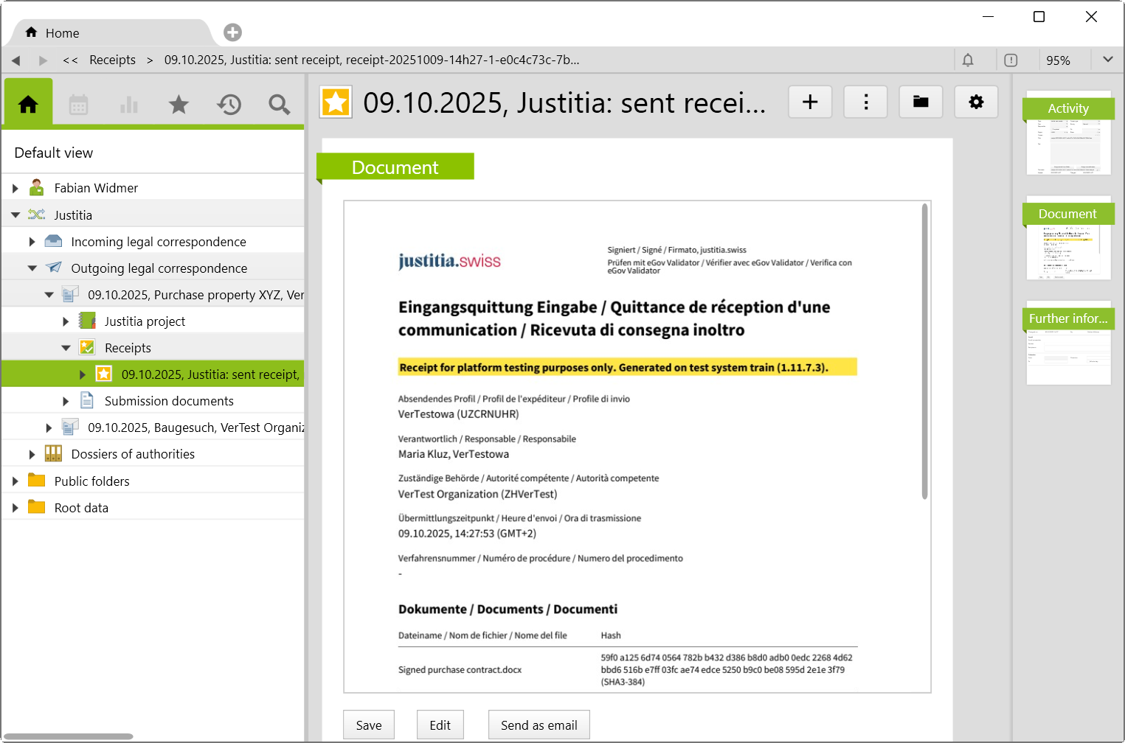Click the folder button in document header
1125x743 pixels.
921,102
